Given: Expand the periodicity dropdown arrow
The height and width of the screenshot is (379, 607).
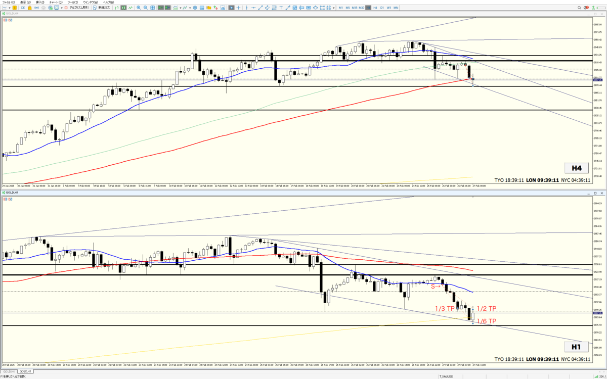Looking at the screenshot, I should tap(190, 8).
